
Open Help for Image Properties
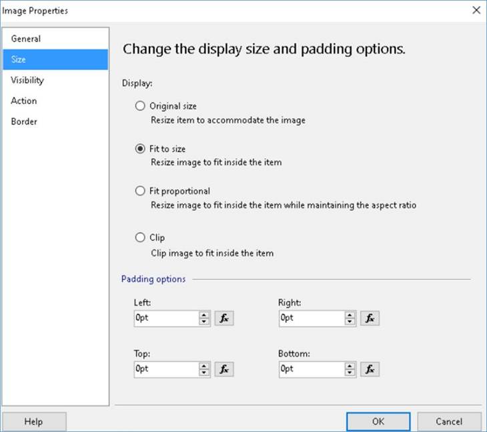click(x=33, y=421)
